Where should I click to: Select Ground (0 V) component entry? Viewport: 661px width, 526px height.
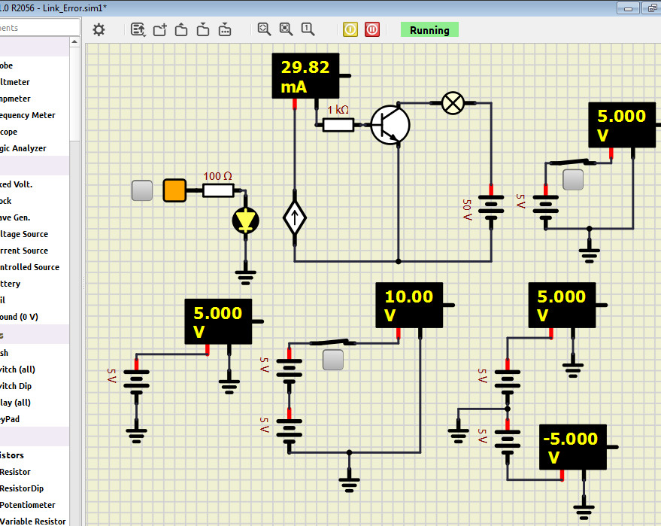tap(19, 317)
